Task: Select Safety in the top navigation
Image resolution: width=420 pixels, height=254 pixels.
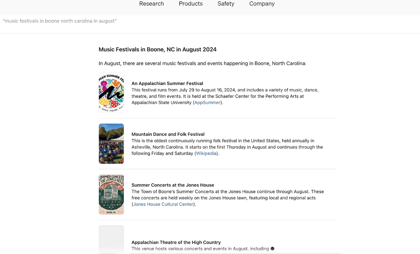Action: [226, 4]
